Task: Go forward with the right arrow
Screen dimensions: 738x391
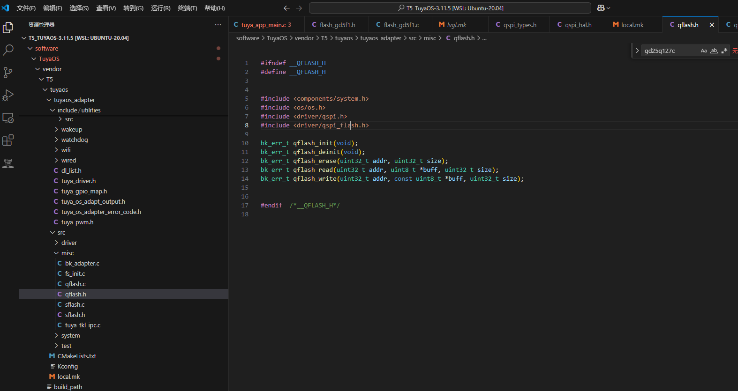Action: coord(299,8)
